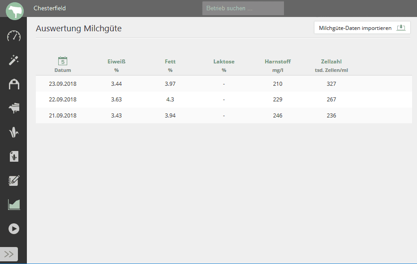Click the Betrieb suchen search field
Screen dimensions: 417x264
[x=243, y=8]
